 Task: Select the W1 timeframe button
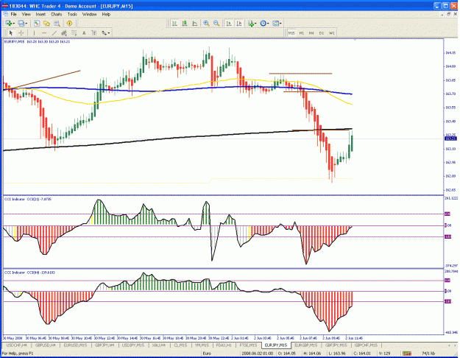coord(331,33)
